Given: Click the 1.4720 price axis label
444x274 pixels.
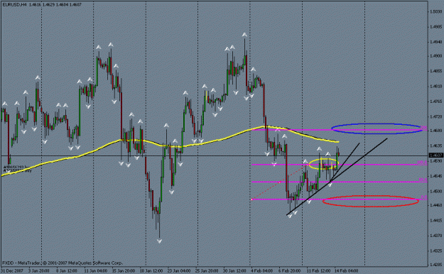Looking at the screenshot, I should tap(436, 116).
